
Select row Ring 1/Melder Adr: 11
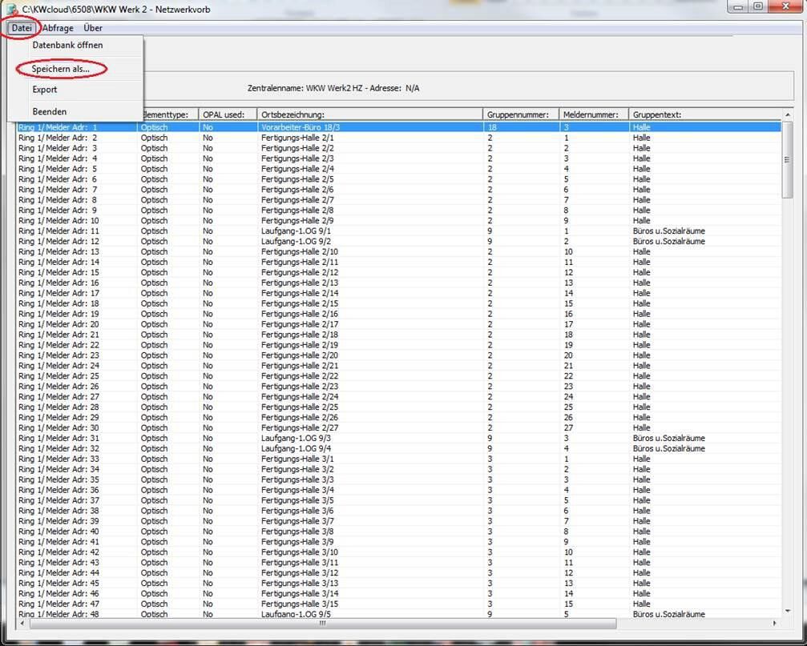pos(399,231)
